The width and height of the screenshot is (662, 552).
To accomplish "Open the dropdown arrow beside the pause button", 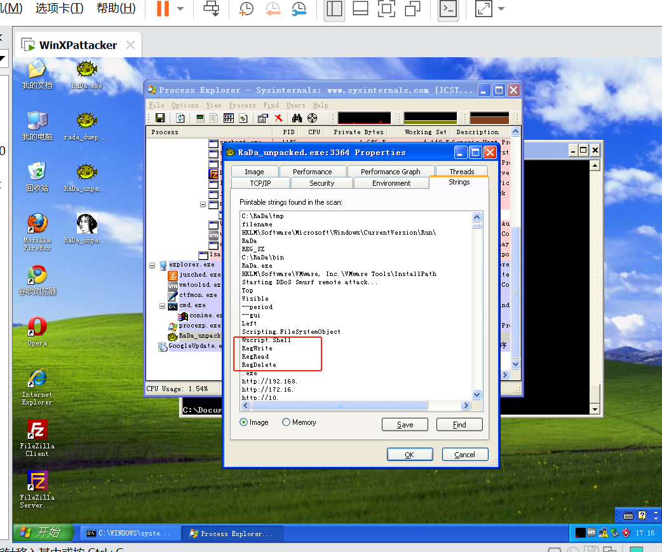I will [x=180, y=8].
